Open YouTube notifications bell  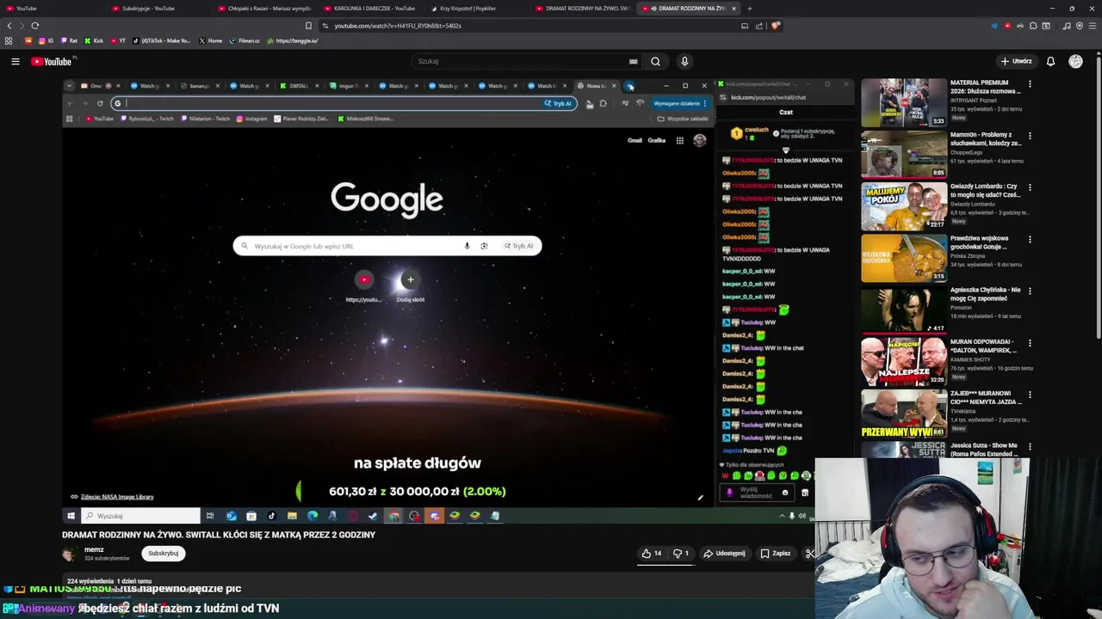(x=1050, y=61)
